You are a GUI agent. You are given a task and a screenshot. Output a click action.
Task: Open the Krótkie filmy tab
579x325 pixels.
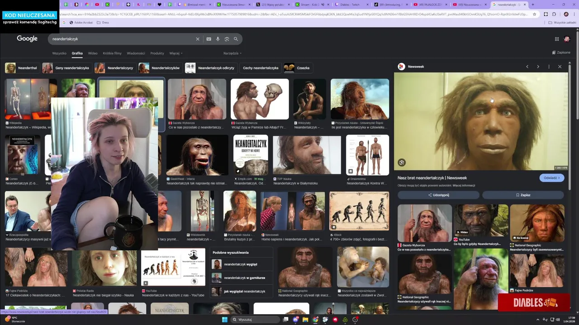112,53
